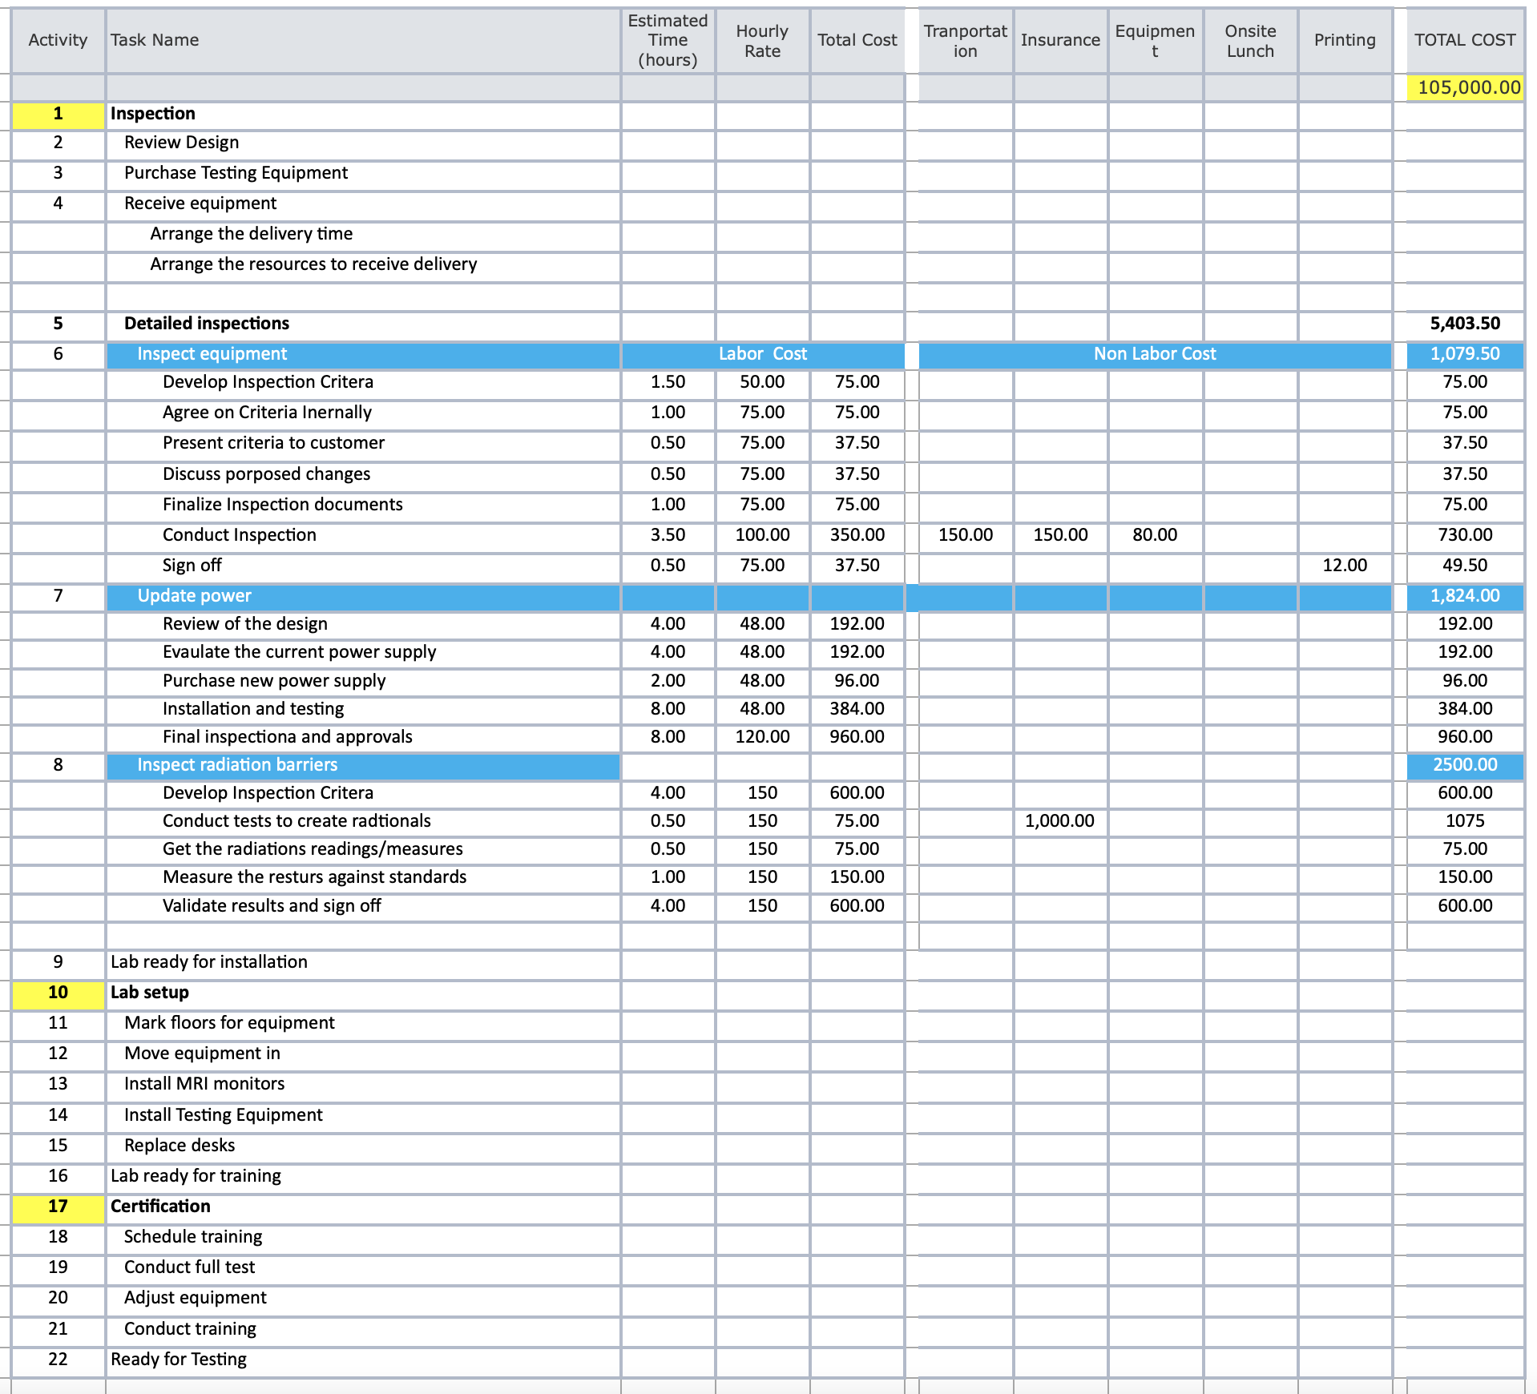Screen dimensions: 1537x1394
Task: Select the Activity column header
Action: [58, 40]
